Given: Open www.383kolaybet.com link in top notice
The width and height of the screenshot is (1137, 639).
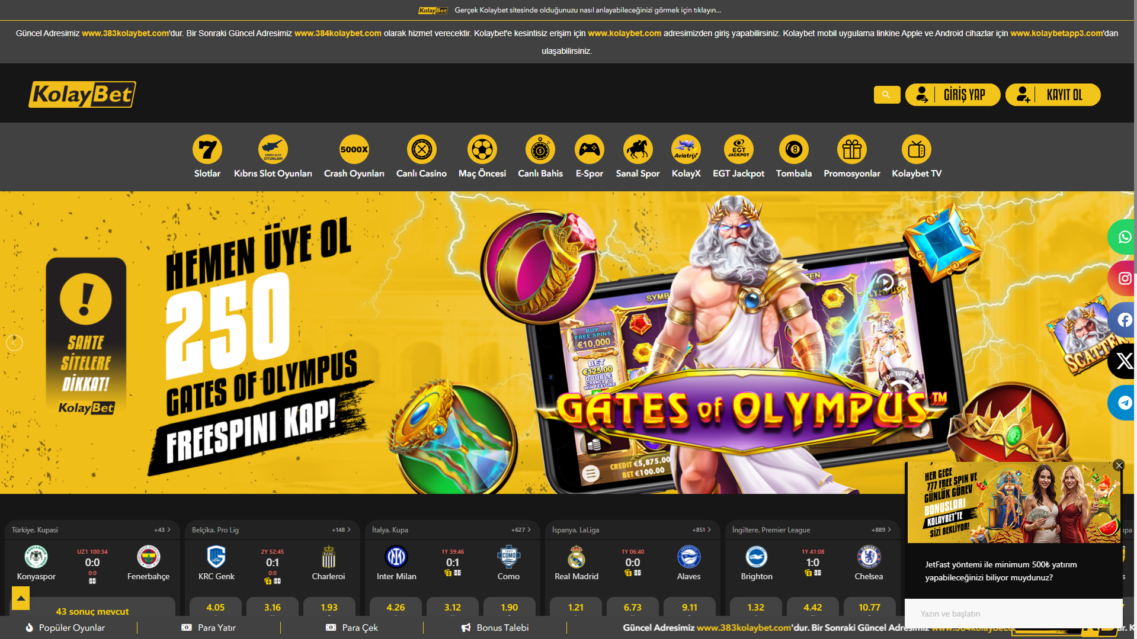Looking at the screenshot, I should 125,33.
